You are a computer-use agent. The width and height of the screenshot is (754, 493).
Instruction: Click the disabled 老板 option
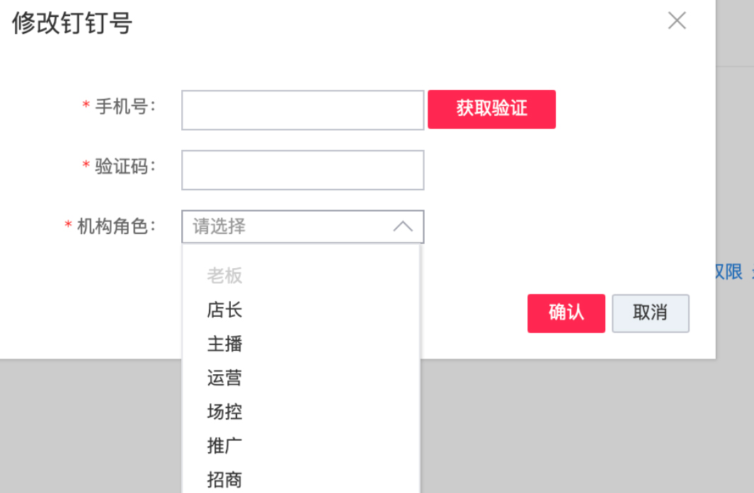[224, 276]
